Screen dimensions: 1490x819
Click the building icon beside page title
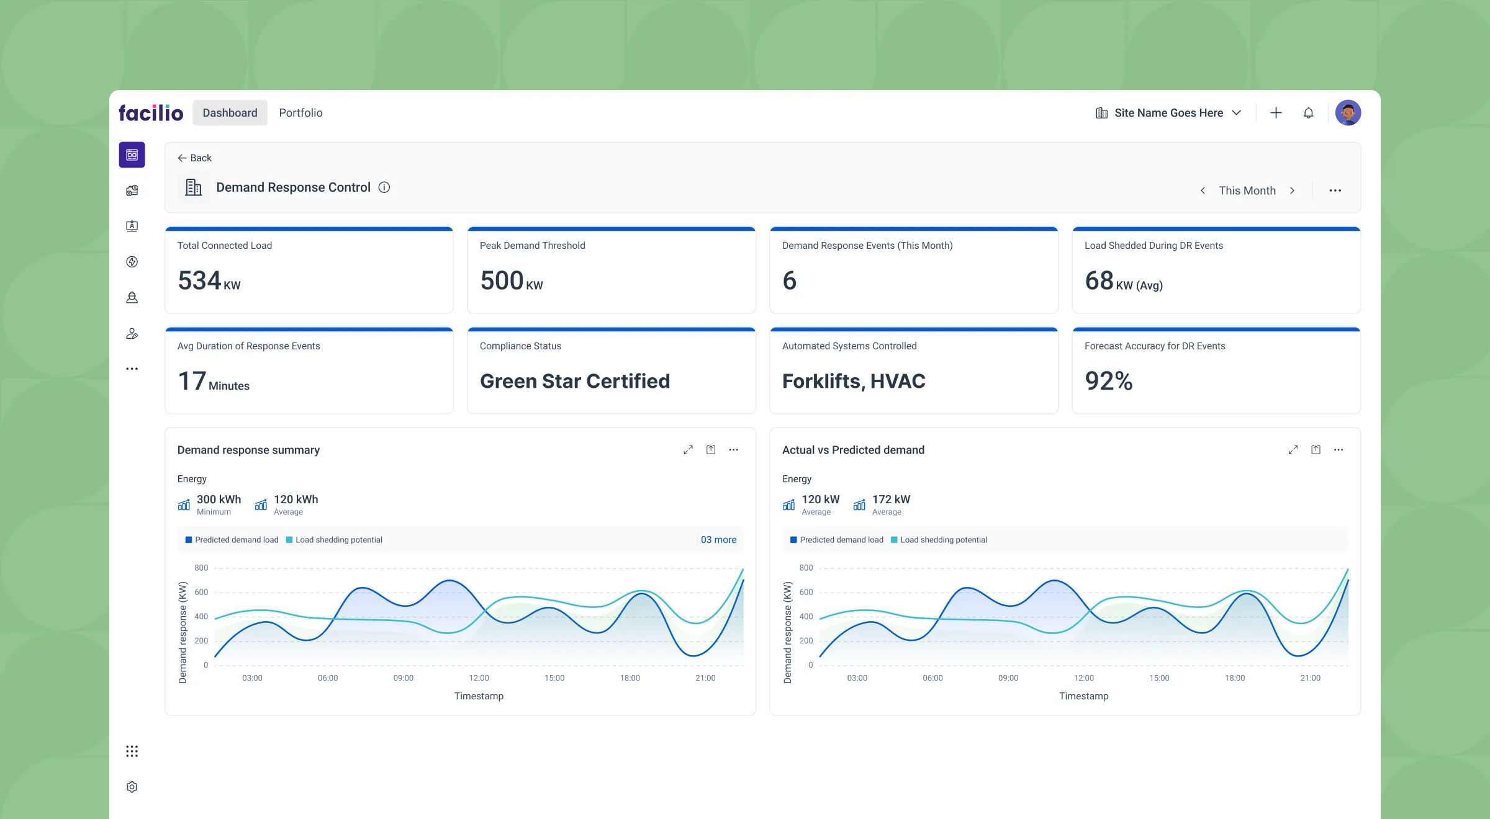[x=194, y=187]
